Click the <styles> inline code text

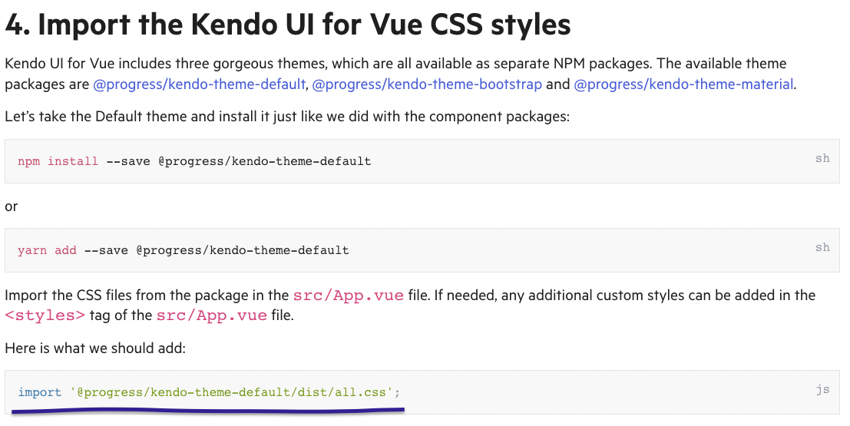(45, 315)
